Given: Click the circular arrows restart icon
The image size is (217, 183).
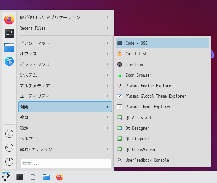Looking at the screenshot, I should [x=9, y=148].
